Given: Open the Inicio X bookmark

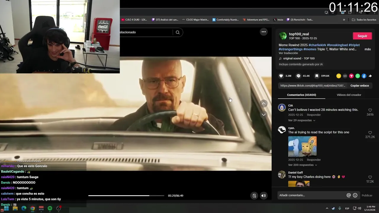Looking at the screenshot, I should click(x=278, y=20).
